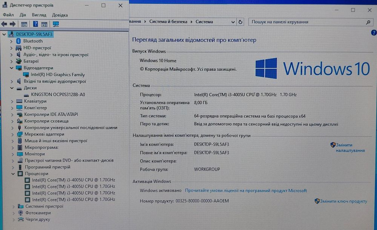The height and width of the screenshot is (230, 377).
Task: Click the blue help icon in System window
Action: coord(374,32)
